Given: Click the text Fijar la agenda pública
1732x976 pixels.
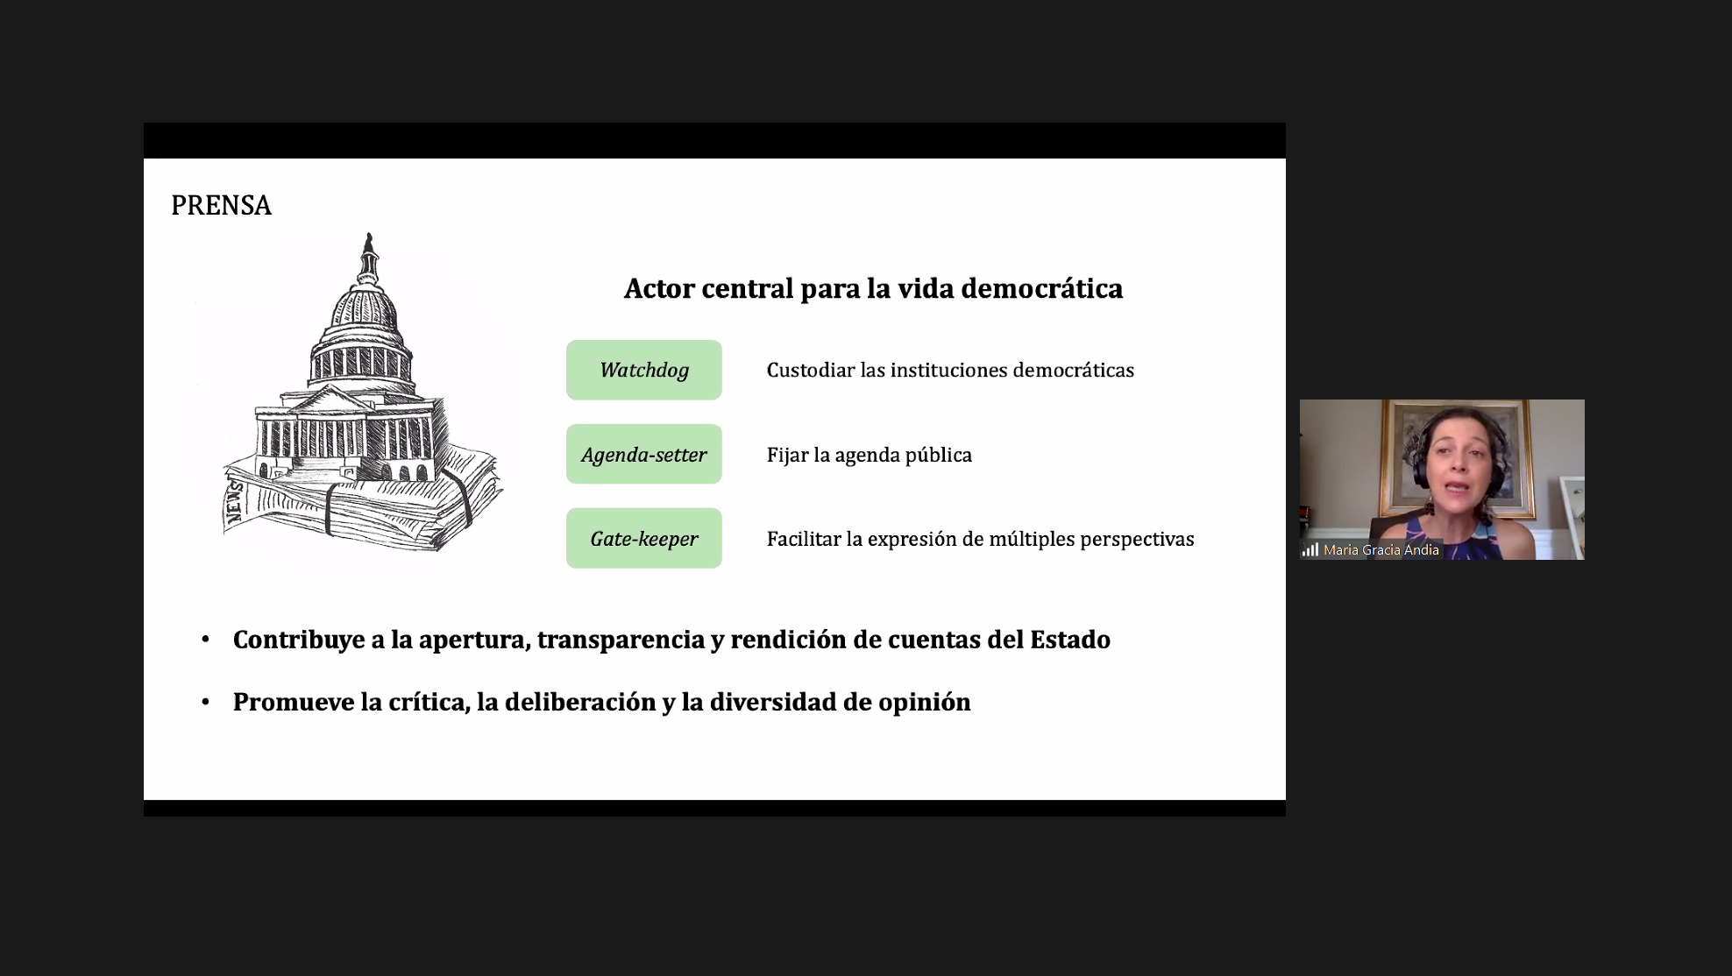Looking at the screenshot, I should (870, 455).
